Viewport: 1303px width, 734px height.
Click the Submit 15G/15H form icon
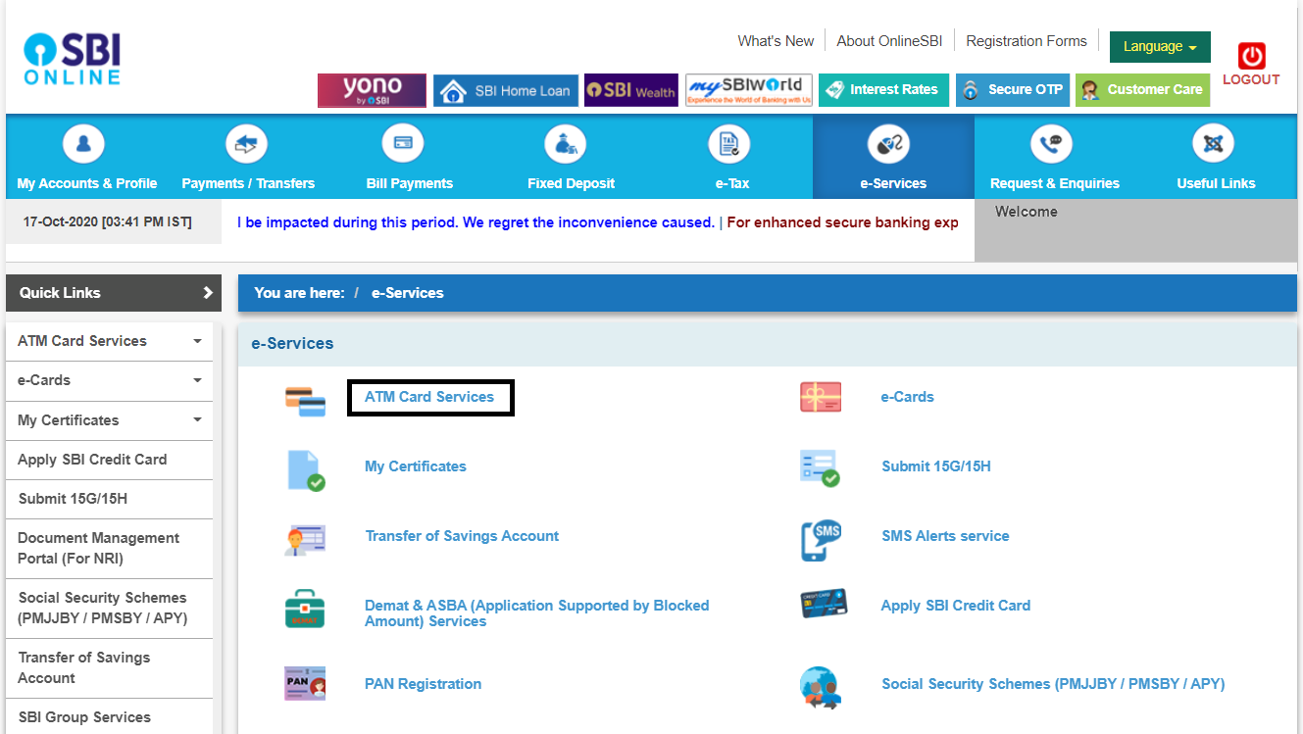(x=821, y=468)
